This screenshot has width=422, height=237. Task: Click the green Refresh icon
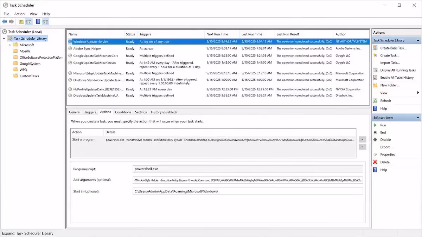[375, 101]
